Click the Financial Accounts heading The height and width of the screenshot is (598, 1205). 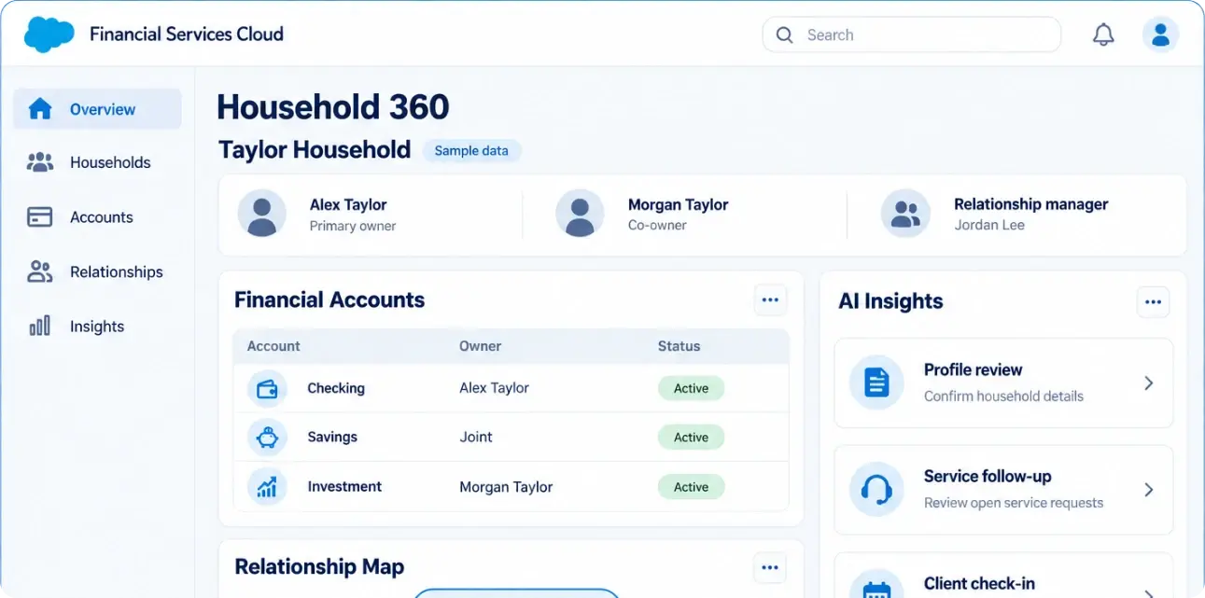click(x=329, y=299)
